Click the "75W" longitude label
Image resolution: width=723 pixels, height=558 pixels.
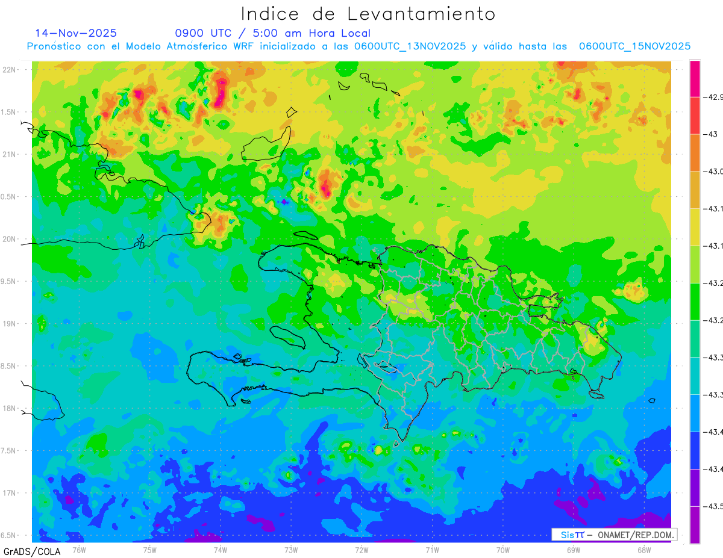150,550
